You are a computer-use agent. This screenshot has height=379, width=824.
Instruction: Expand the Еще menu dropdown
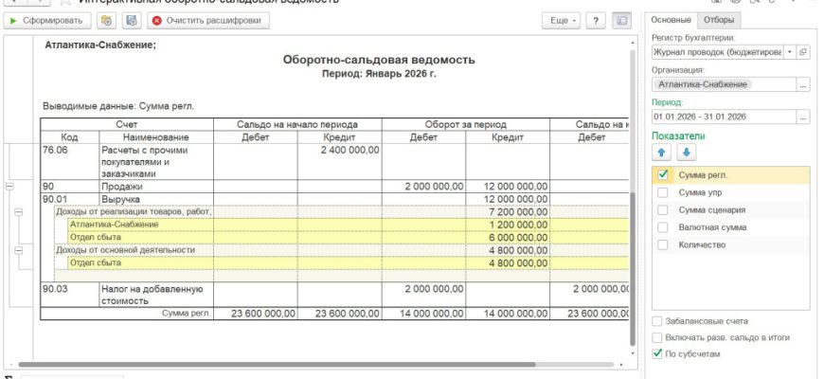(562, 20)
